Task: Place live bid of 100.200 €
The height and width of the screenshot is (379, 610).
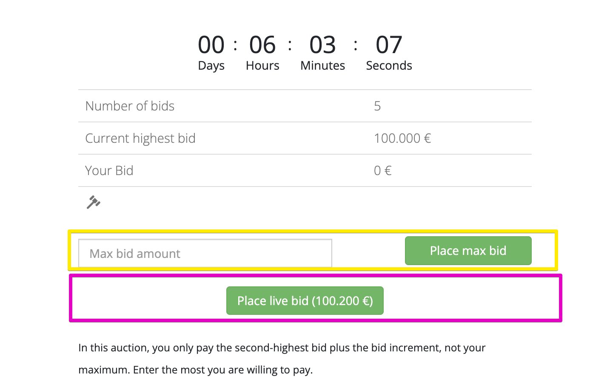Action: click(x=305, y=301)
